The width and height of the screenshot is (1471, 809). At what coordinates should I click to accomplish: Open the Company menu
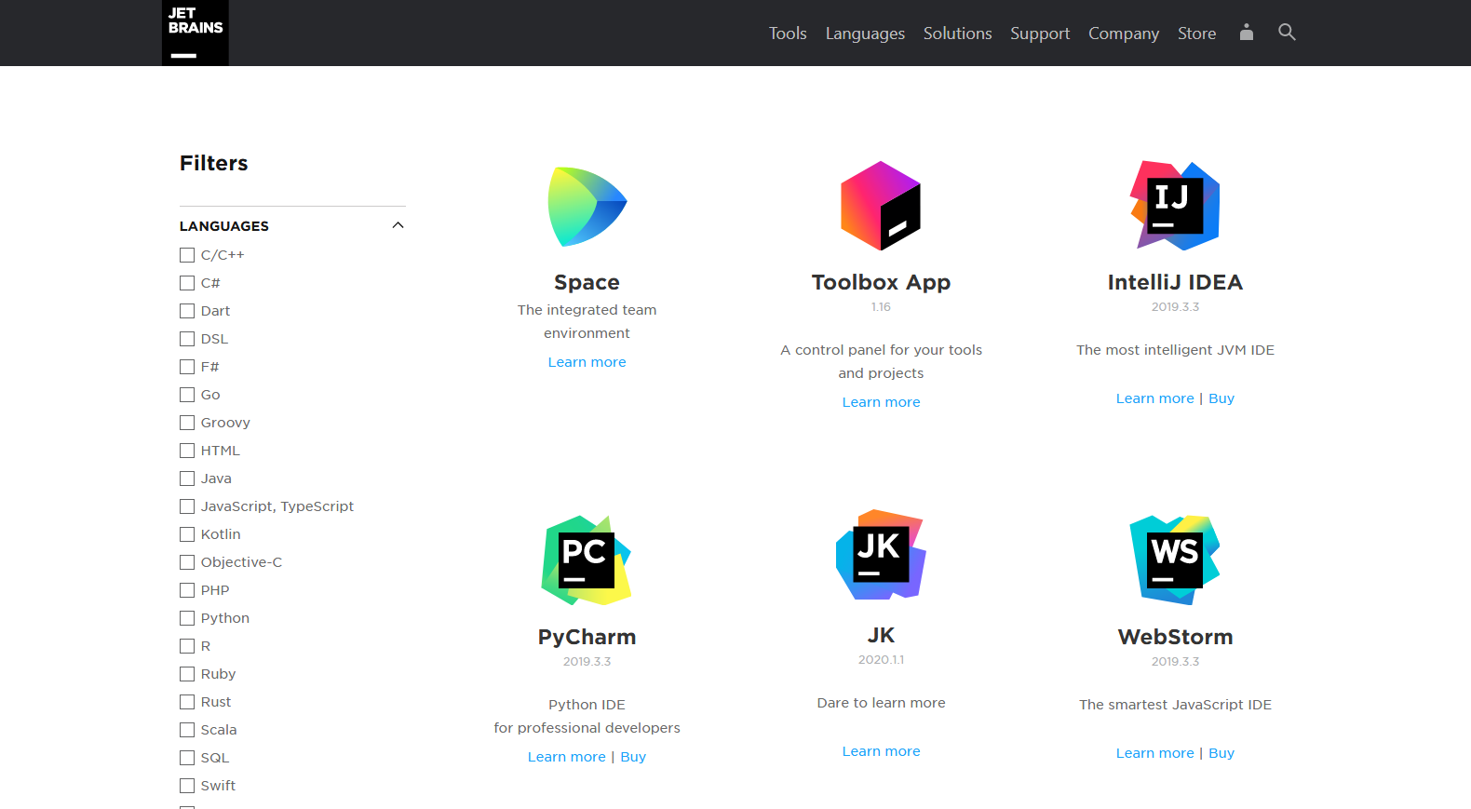[x=1124, y=34]
